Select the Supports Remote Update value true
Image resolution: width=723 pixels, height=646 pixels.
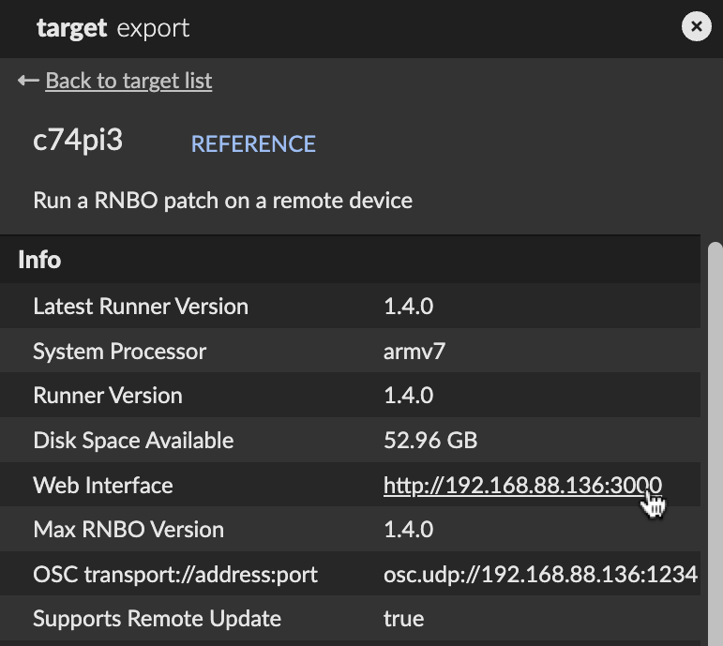click(x=403, y=619)
